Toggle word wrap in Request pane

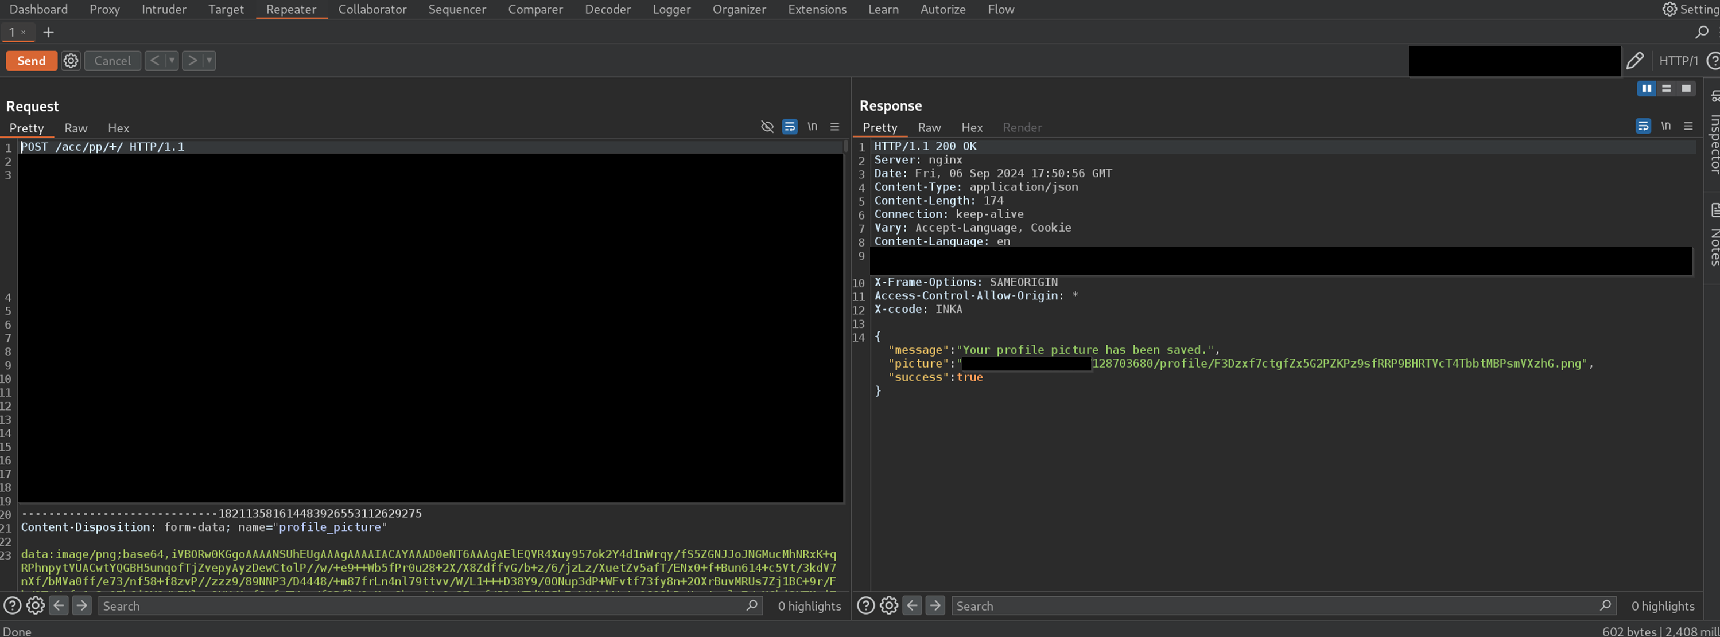point(789,126)
